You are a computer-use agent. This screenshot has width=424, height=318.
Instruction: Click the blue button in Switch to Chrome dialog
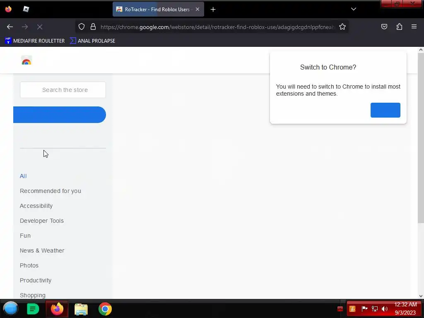(385, 110)
